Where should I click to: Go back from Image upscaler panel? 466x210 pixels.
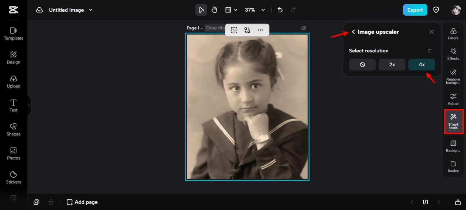click(353, 32)
